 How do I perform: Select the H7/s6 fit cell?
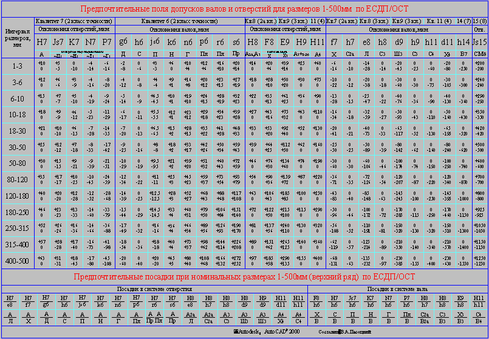coord(173,301)
